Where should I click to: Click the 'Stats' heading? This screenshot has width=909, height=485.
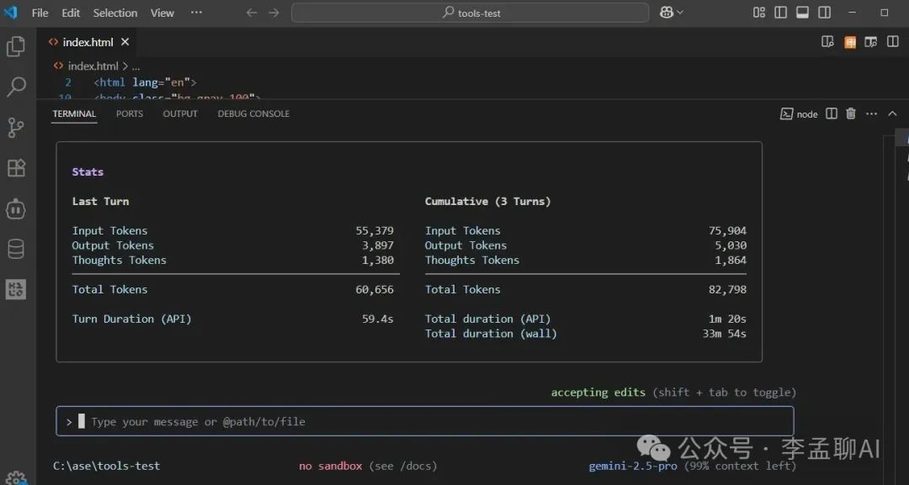click(x=88, y=171)
